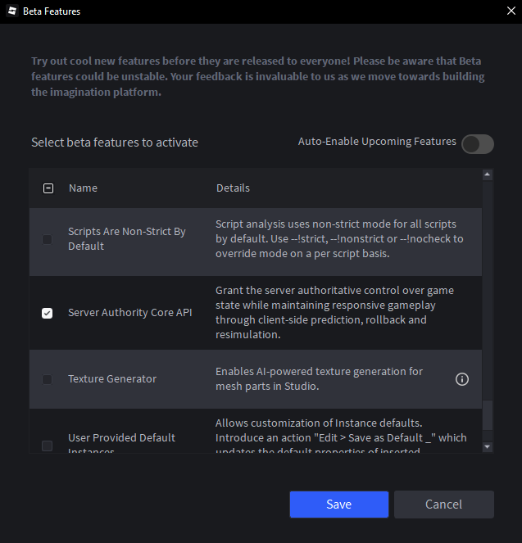522x543 pixels.
Task: Save the beta feature selections
Action: pos(338,505)
